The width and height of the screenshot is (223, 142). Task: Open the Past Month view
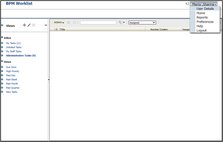tap(12, 84)
